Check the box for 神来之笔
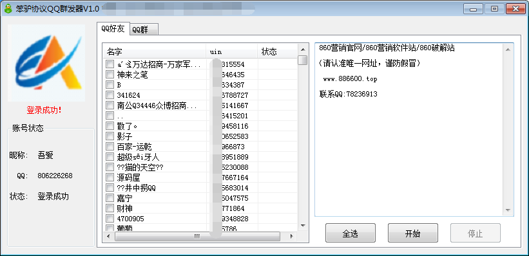The image size is (529, 256). (x=110, y=75)
